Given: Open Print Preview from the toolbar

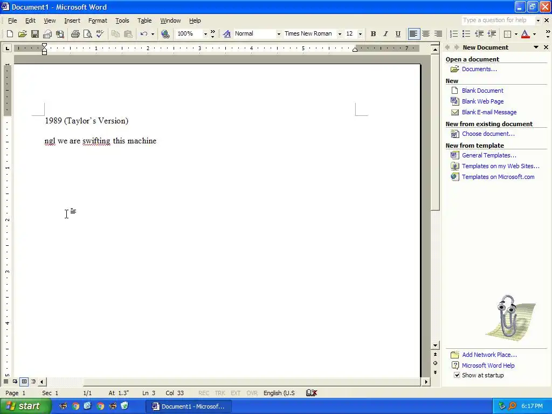Looking at the screenshot, I should (87, 34).
